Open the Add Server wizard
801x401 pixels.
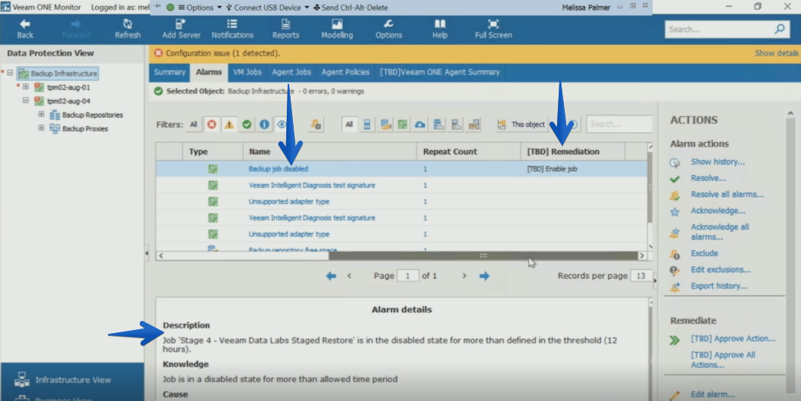click(x=181, y=29)
